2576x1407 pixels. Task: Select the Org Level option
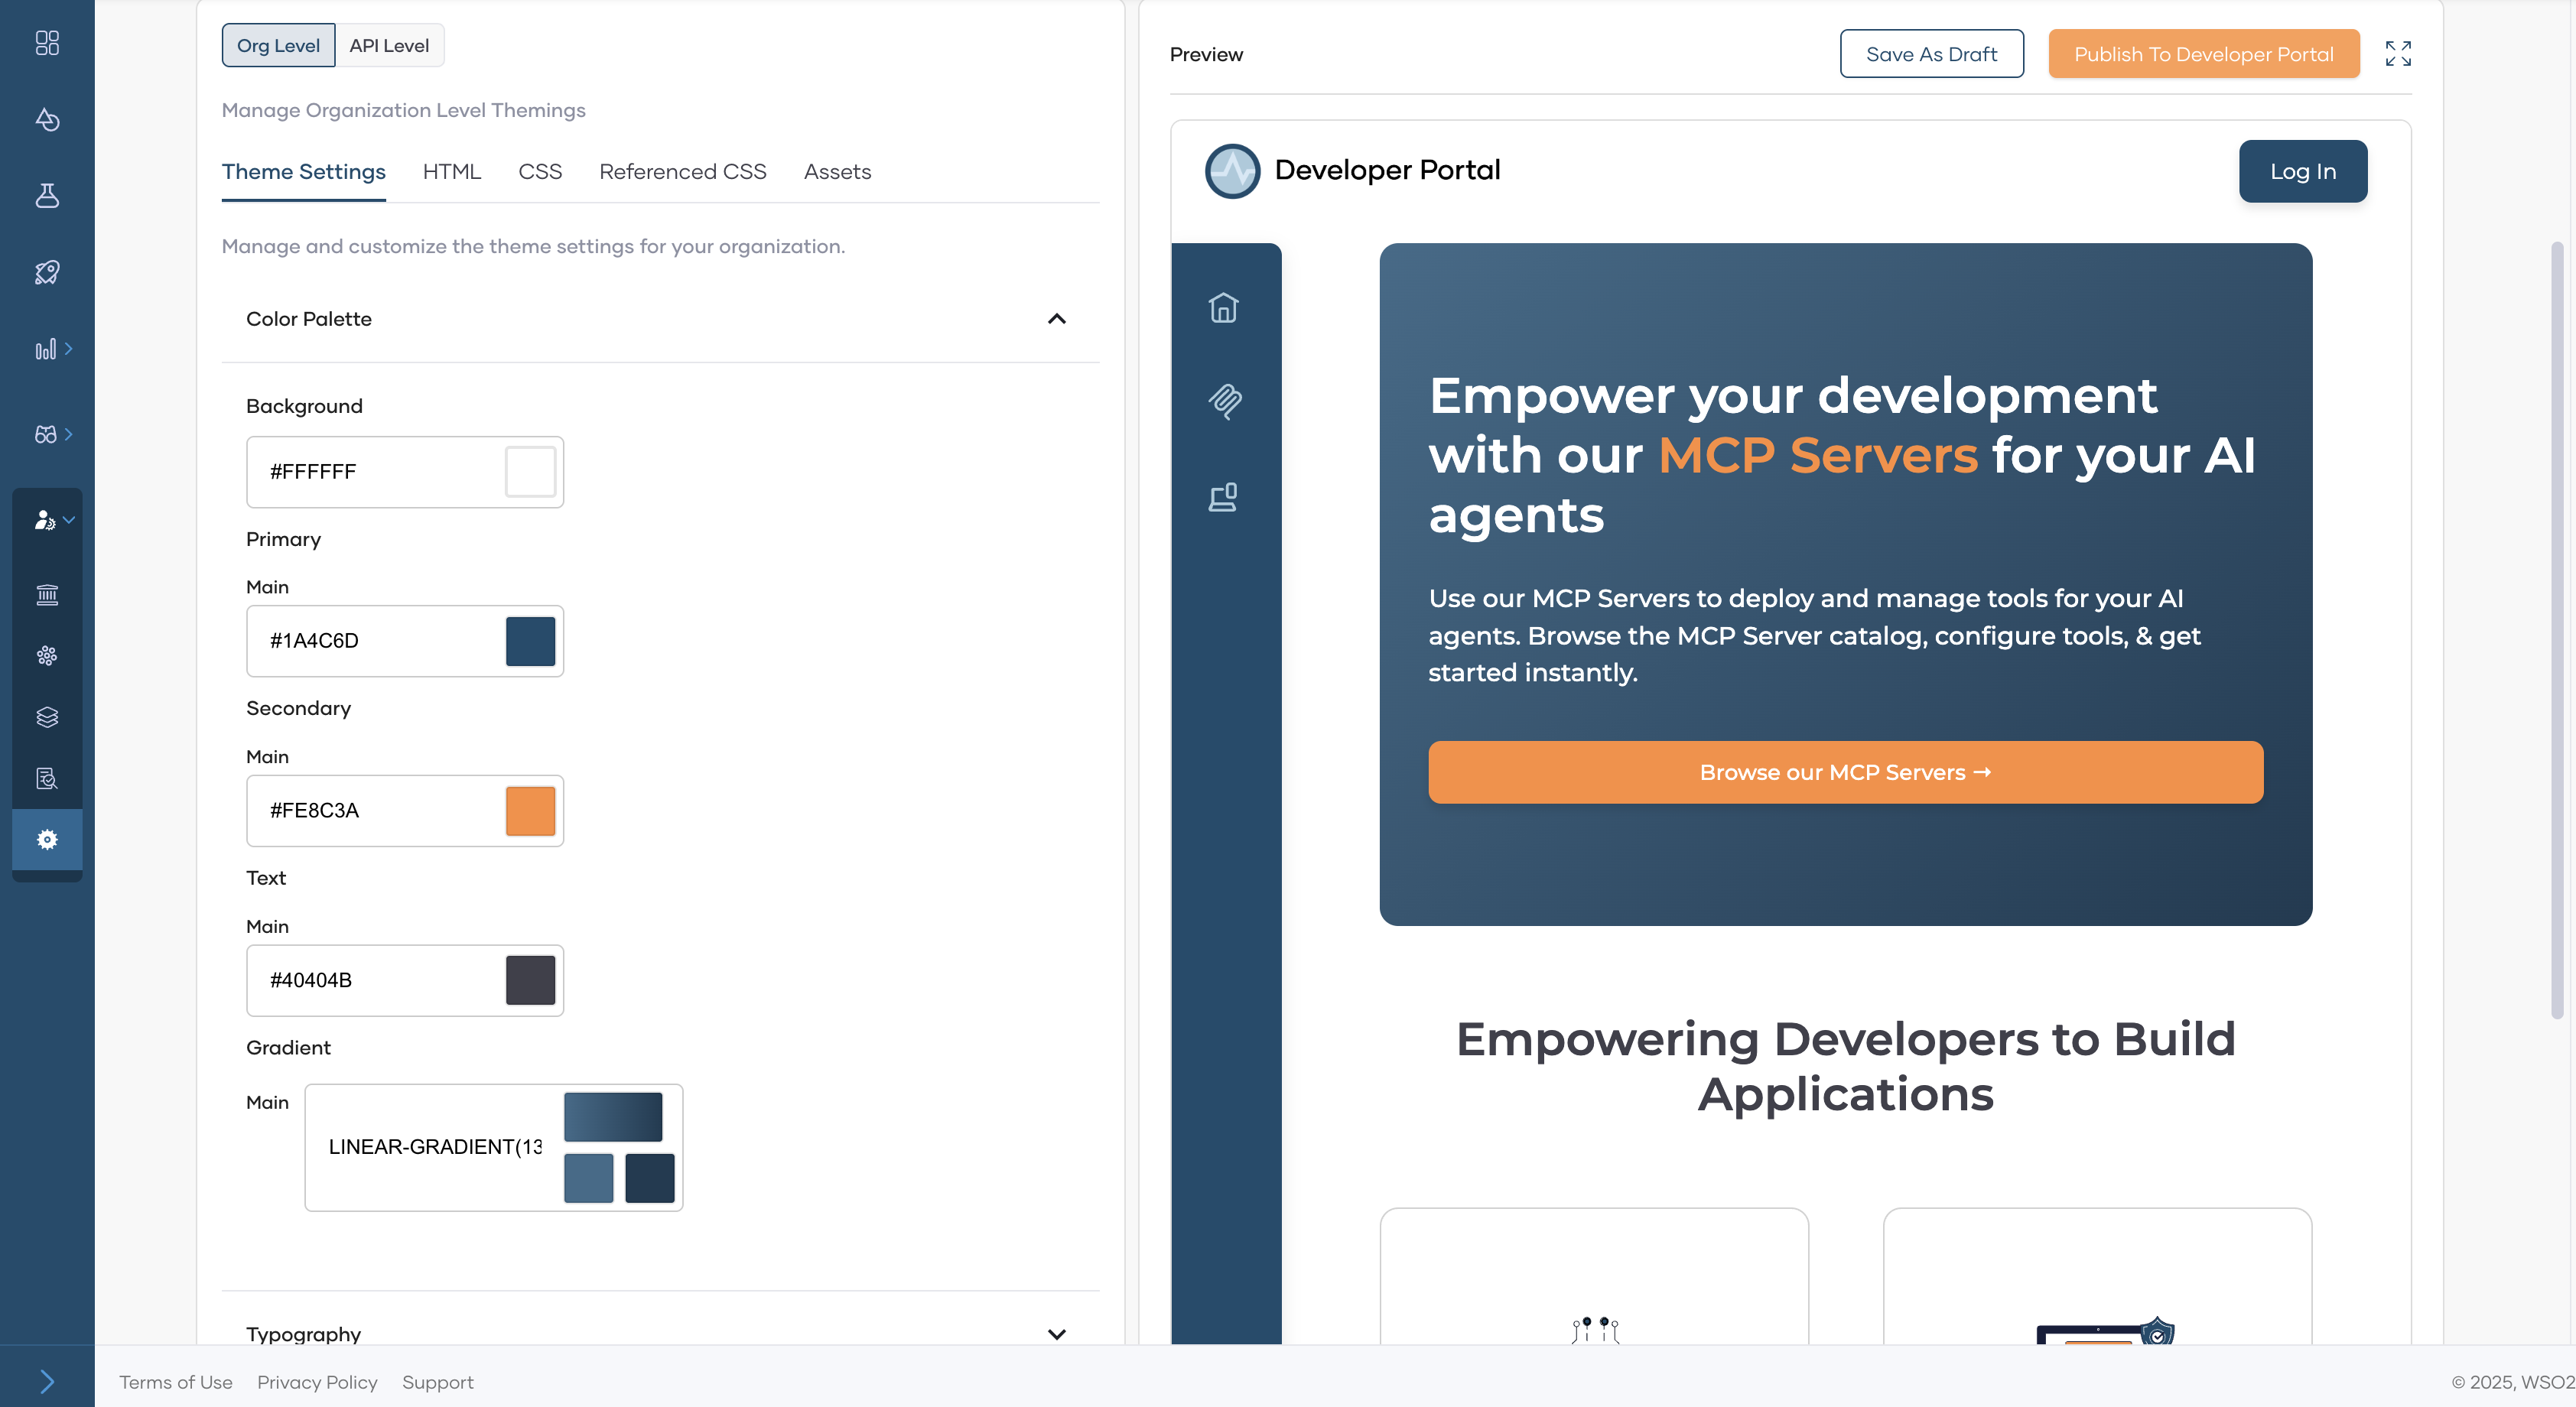click(278, 45)
